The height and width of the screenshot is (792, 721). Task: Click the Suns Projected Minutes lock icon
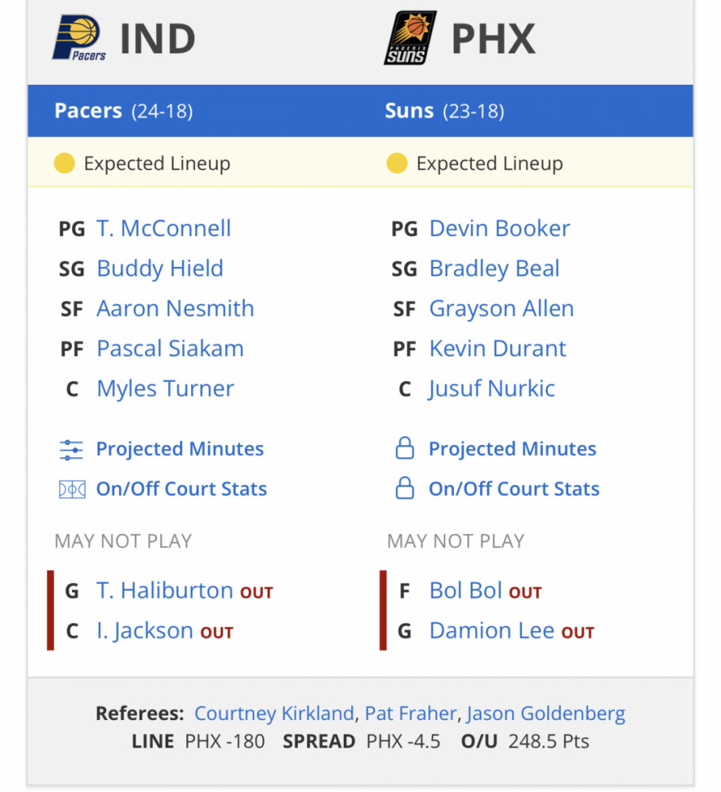tap(405, 448)
